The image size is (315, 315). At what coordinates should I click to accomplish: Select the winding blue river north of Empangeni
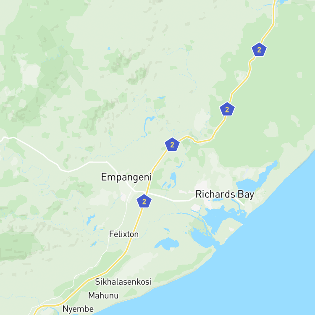click(x=148, y=126)
